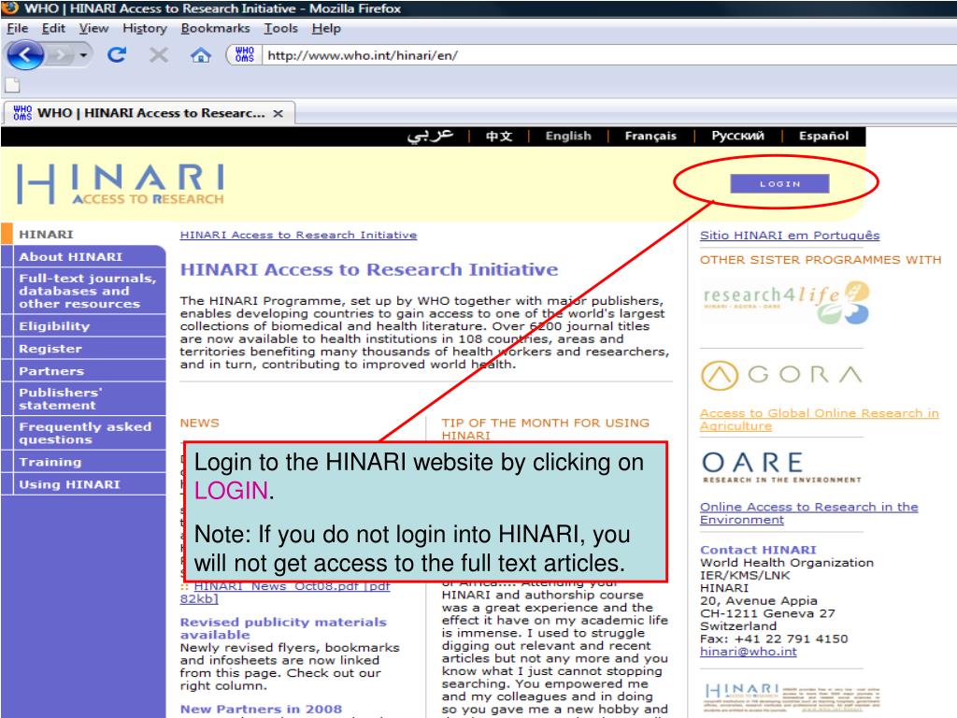Click HINARI Access to Research Initiative breadcrumb link
The width and height of the screenshot is (957, 718).
tap(298, 235)
